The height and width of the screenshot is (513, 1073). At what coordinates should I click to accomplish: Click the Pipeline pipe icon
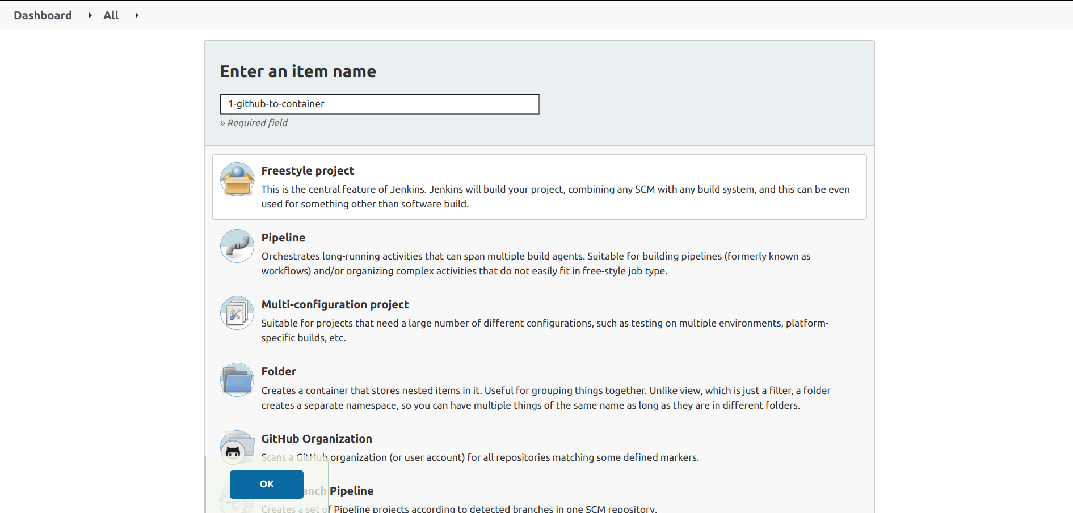pyautogui.click(x=237, y=246)
